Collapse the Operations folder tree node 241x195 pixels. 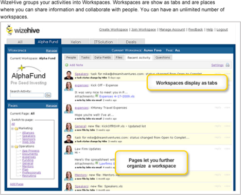tap(12, 147)
